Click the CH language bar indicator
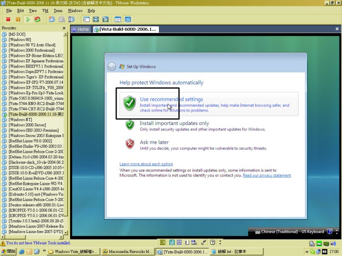 coord(162,242)
